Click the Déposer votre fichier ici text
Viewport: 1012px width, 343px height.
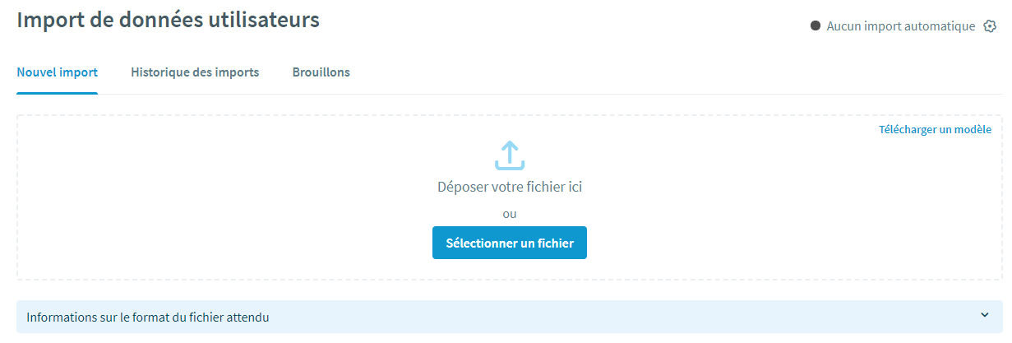(x=510, y=187)
